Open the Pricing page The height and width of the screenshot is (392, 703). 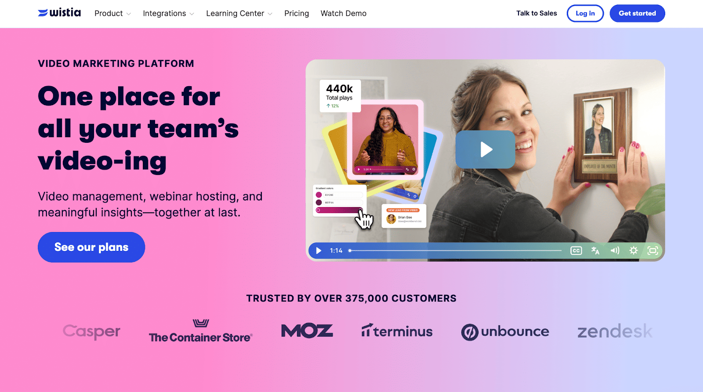coord(297,14)
